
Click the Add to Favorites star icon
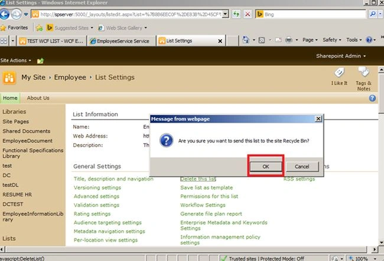coord(40,28)
